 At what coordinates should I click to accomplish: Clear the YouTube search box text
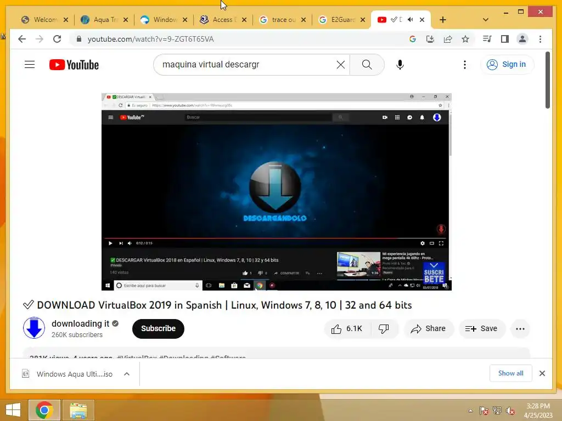340,65
